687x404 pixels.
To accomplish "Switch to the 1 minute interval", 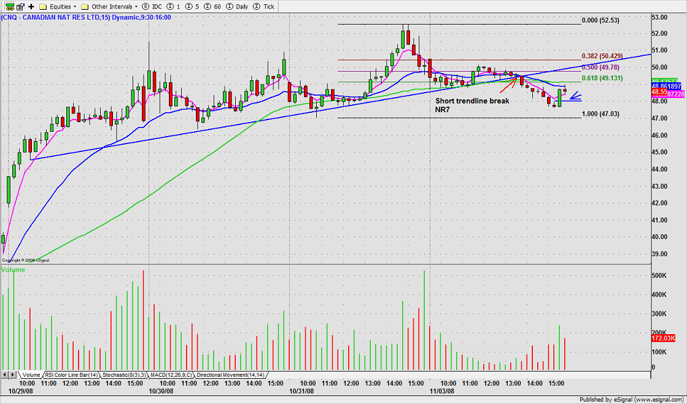I will 178,7.
